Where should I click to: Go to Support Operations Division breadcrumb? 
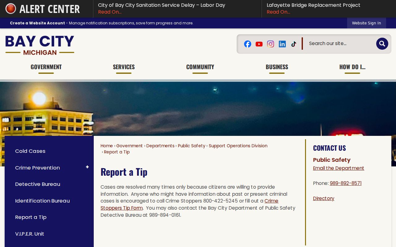click(x=238, y=146)
